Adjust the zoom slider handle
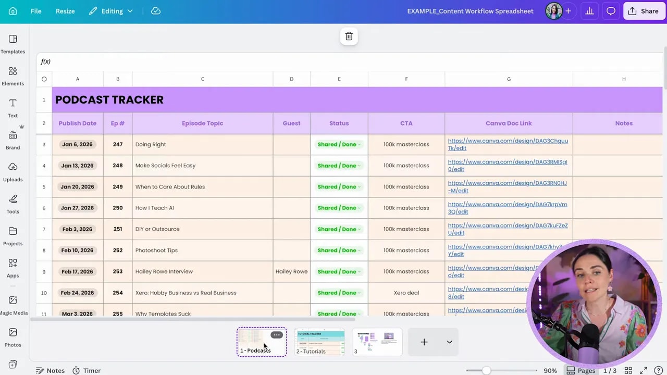Viewport: 667px width, 375px height. click(486, 370)
